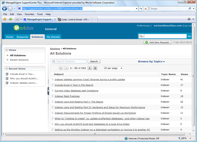
Task: Click the Solutions breadcrumb link
Action: point(55,48)
